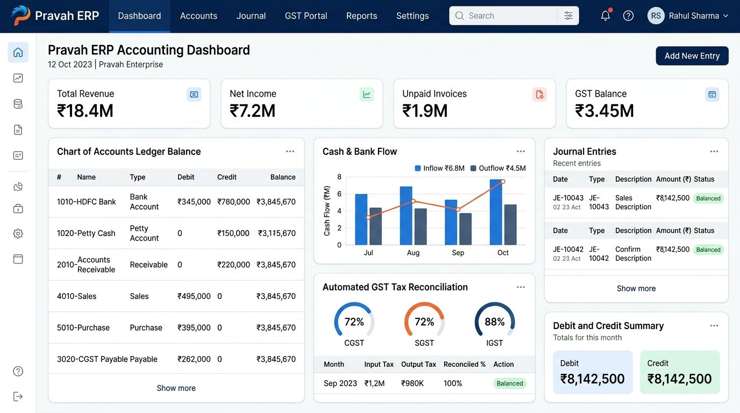Click the Debit total card

[x=593, y=372]
